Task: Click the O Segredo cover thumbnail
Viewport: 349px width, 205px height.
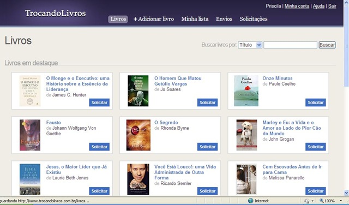Action: (139, 135)
